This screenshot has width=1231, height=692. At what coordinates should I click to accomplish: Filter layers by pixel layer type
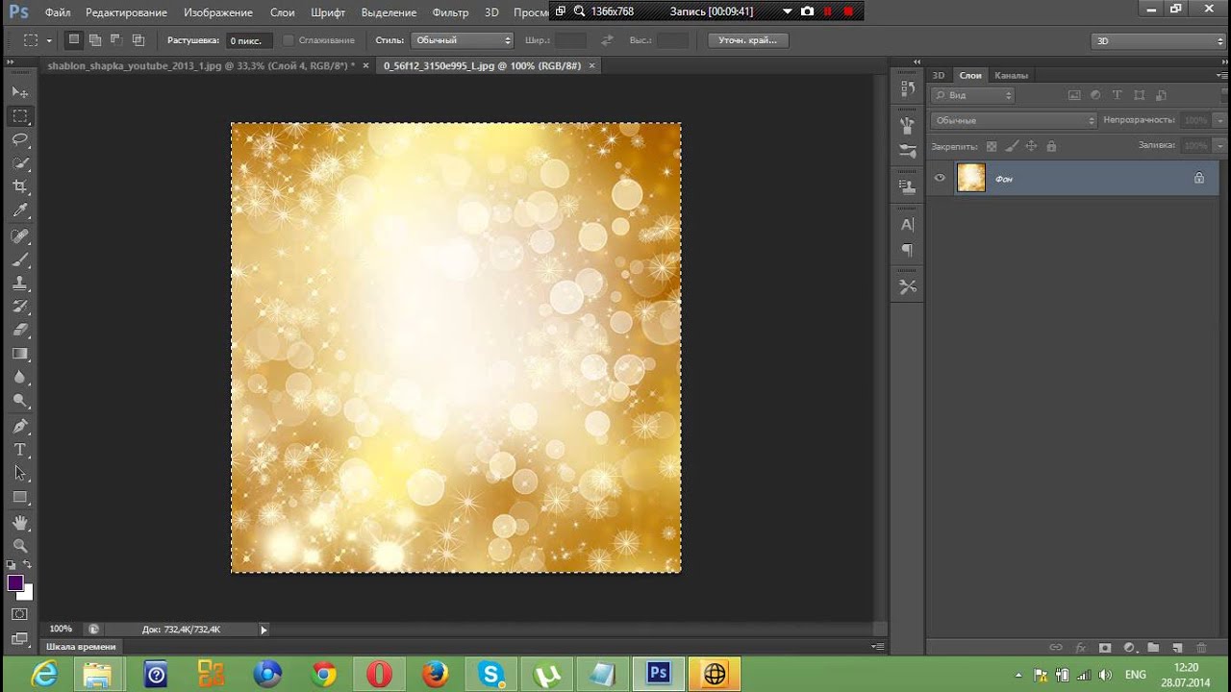[1074, 95]
